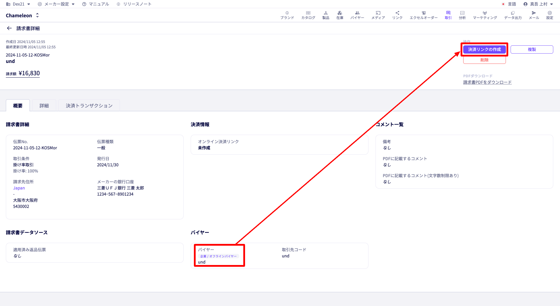Download the invoice via 請求書PDFをダウンロード
This screenshot has width=560, height=306.
pyautogui.click(x=487, y=82)
